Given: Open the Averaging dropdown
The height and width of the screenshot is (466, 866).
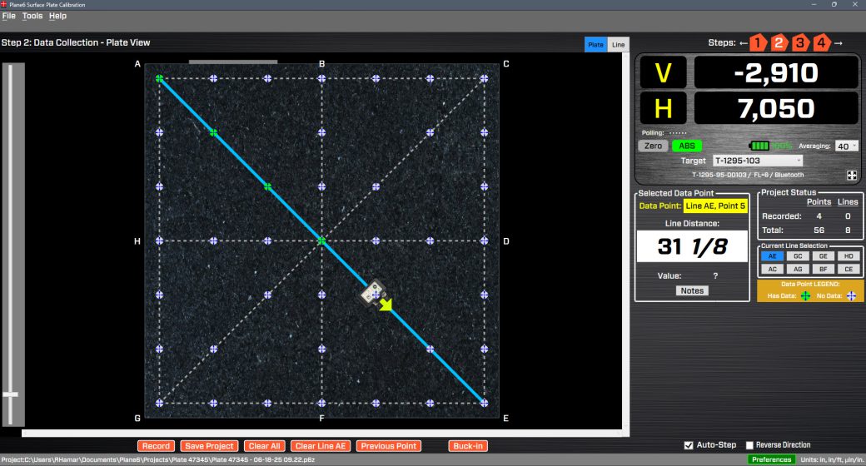Looking at the screenshot, I should 847,146.
